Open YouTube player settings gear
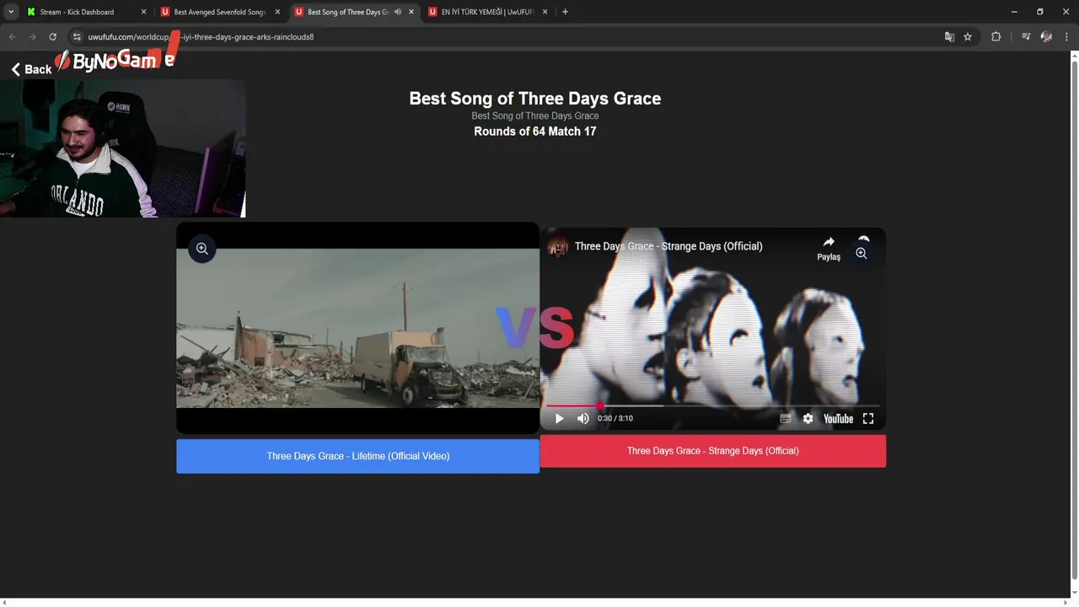This screenshot has height=607, width=1079. [808, 418]
